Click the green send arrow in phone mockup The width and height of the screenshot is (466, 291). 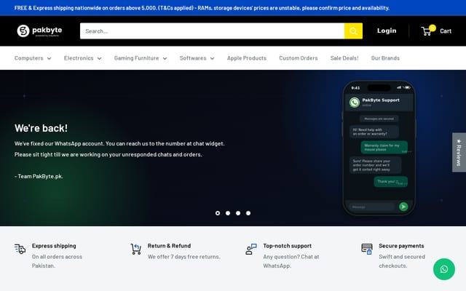click(x=403, y=207)
